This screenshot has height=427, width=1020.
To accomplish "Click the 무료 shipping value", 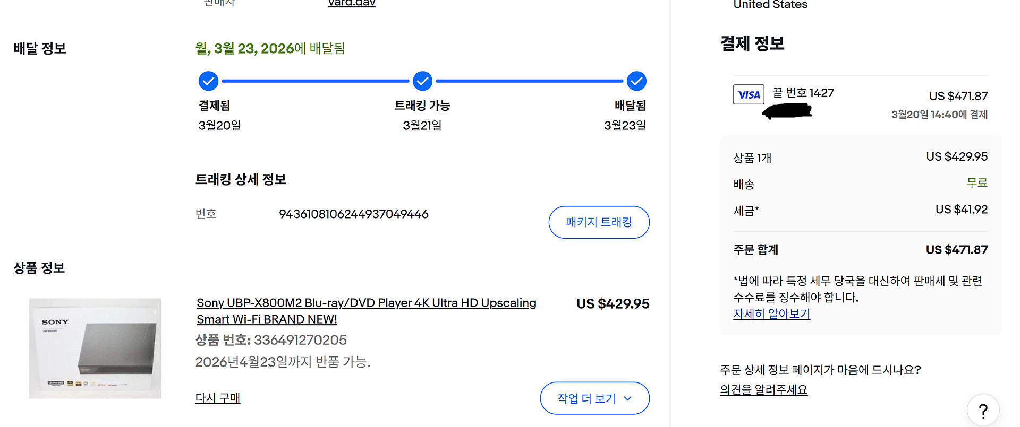I will (x=977, y=183).
